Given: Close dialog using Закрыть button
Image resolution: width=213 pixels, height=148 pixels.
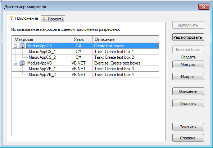Looking at the screenshot, I should click(x=188, y=127).
